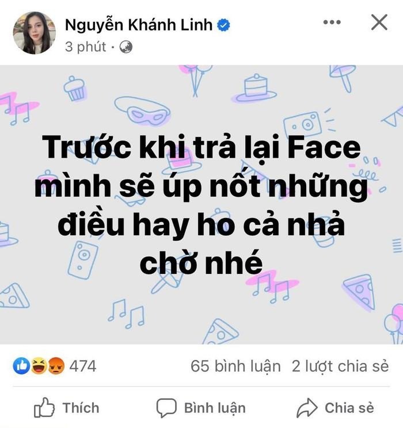This screenshot has width=403, height=428.
Task: Click the speech bubble comment icon
Action: (x=166, y=408)
